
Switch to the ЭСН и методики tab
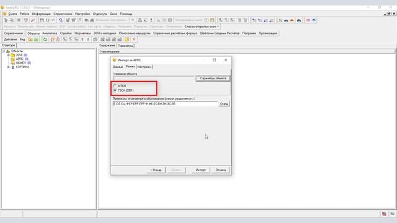coord(105,33)
